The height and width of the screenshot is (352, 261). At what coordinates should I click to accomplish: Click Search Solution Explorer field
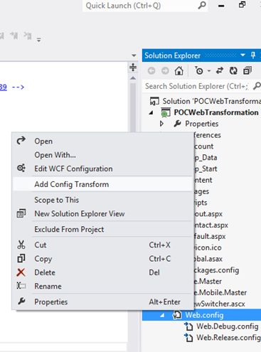click(x=197, y=86)
